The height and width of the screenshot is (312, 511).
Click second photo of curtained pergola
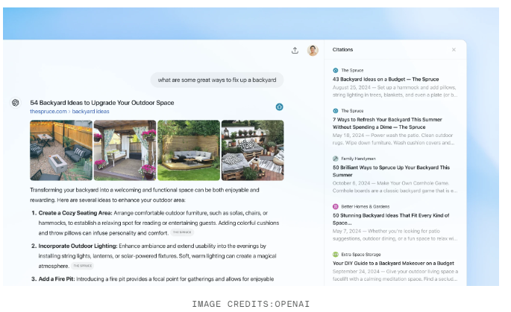[x=125, y=150]
